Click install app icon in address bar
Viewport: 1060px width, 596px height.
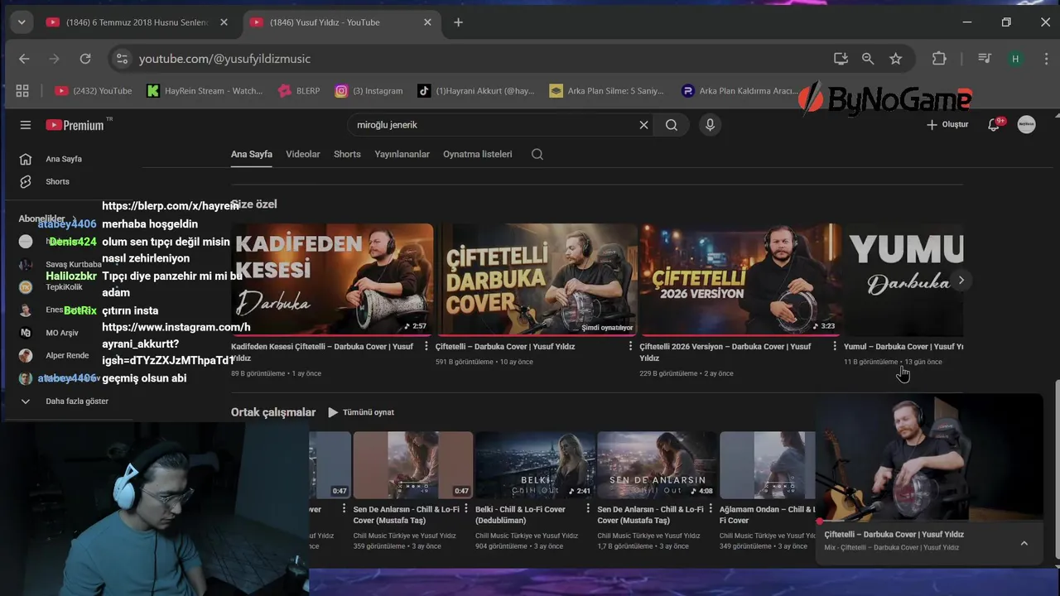click(x=841, y=59)
